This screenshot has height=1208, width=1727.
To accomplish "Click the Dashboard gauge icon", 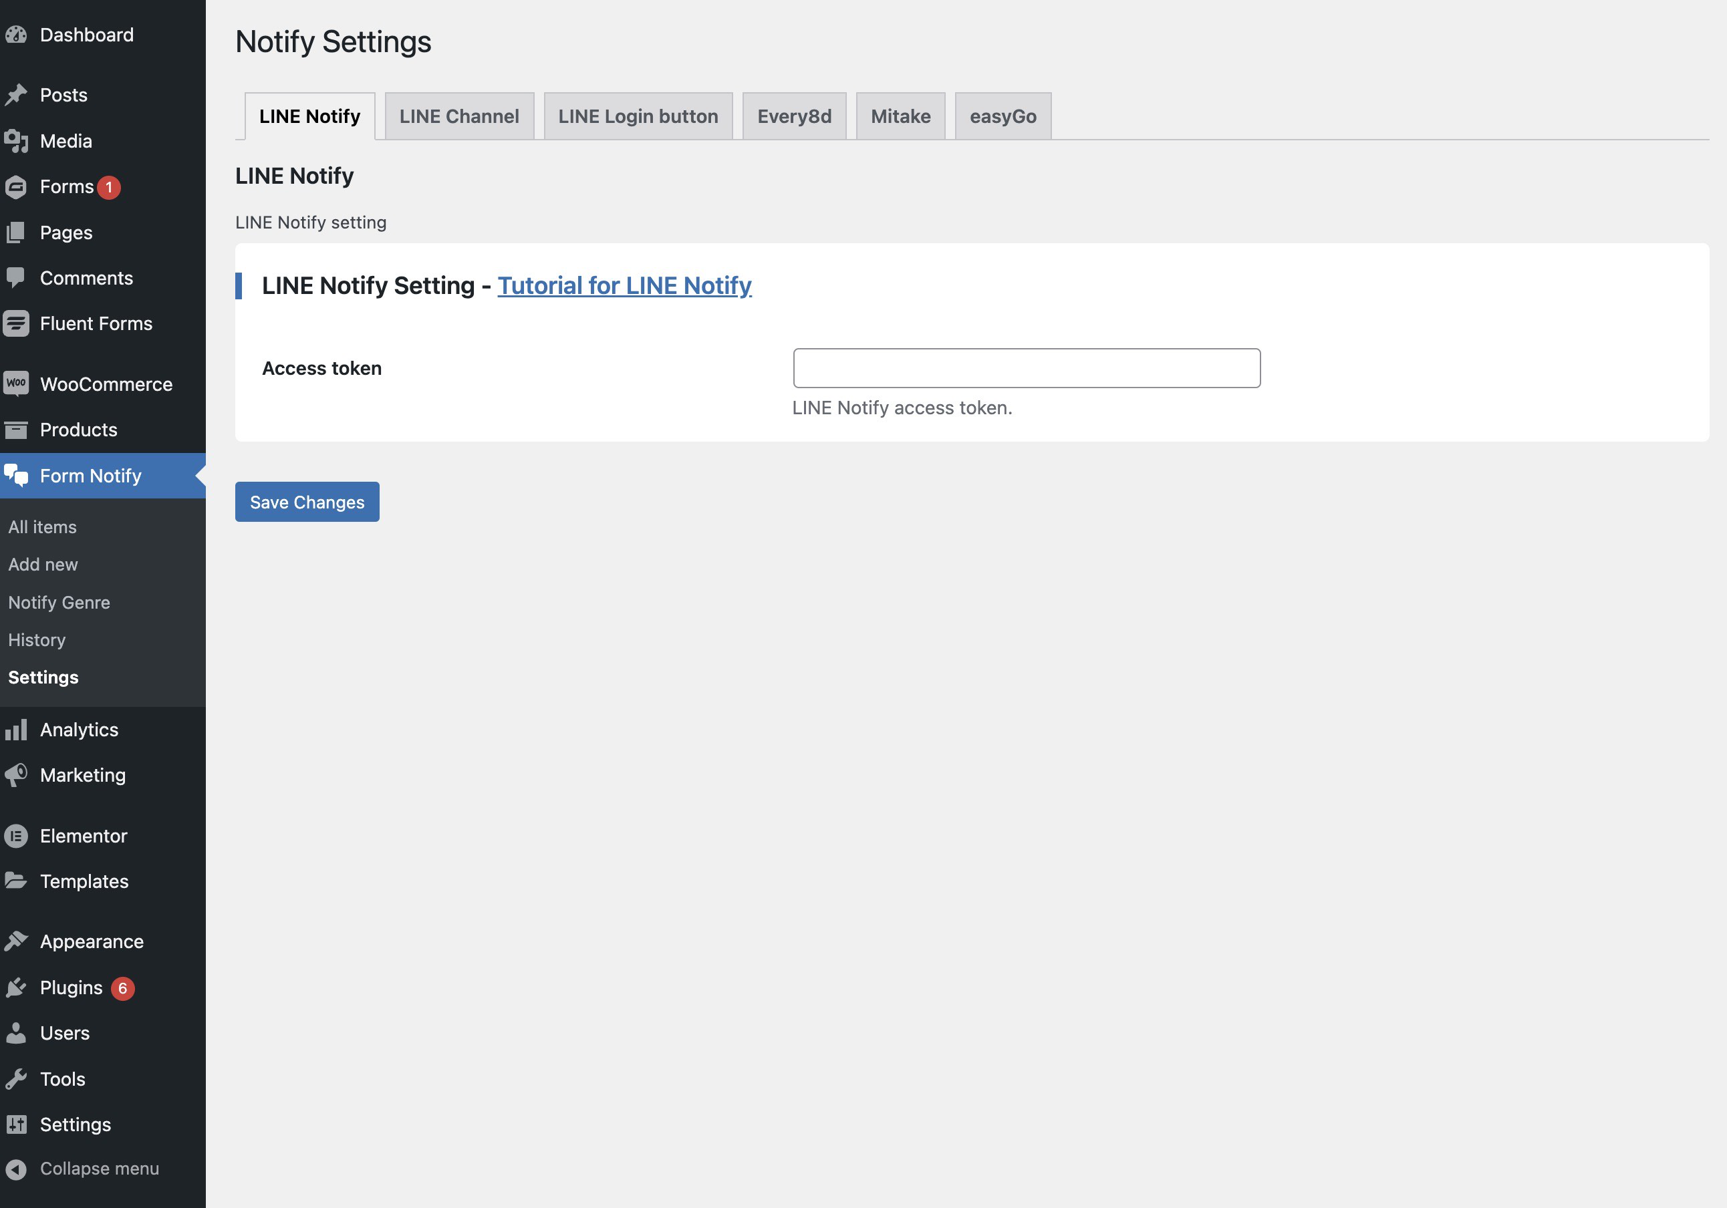I will point(16,35).
